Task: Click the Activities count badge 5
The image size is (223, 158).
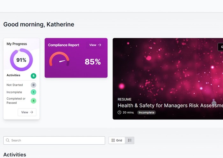Action: tap(33, 76)
